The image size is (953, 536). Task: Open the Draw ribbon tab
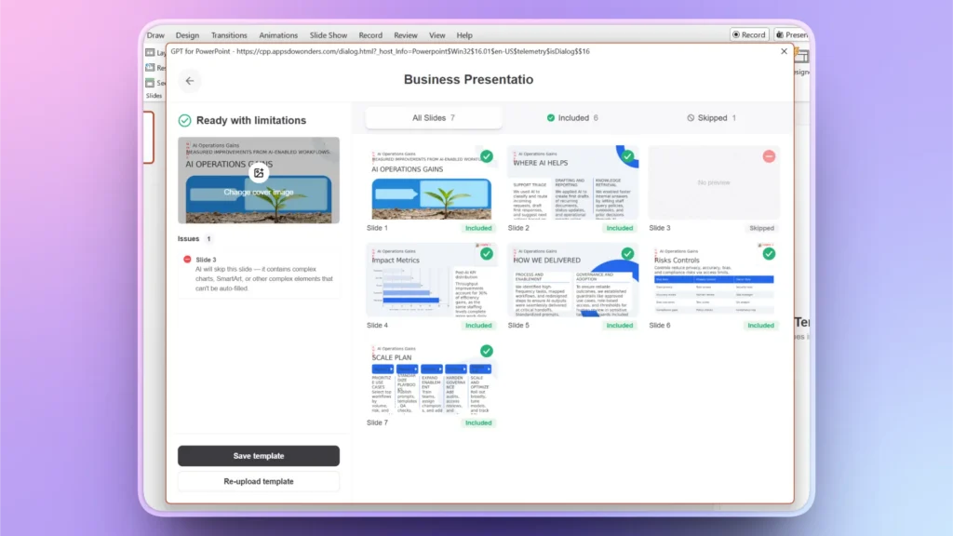click(x=155, y=35)
